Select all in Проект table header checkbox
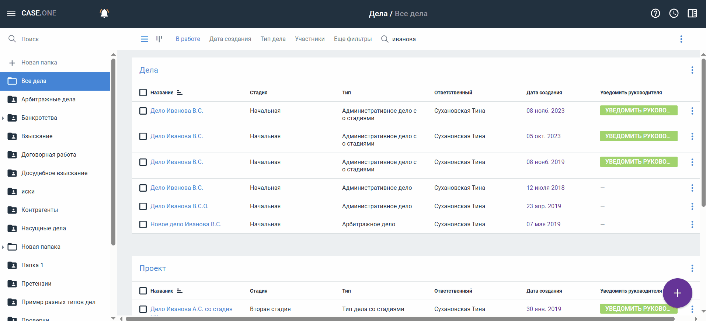706x321 pixels. click(x=143, y=291)
